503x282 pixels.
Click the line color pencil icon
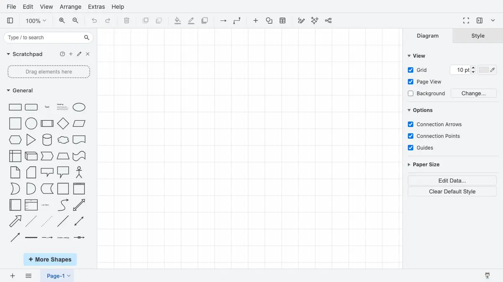(191, 20)
